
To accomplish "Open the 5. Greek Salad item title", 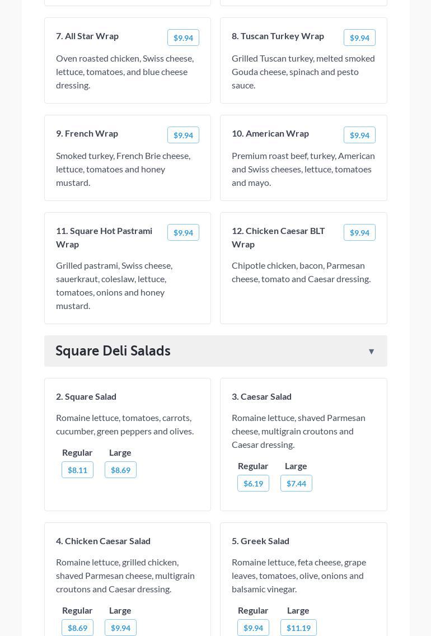I will tap(260, 541).
